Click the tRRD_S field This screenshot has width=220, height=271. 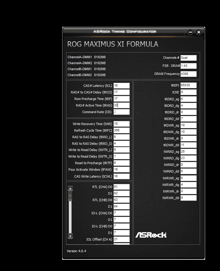(121, 144)
